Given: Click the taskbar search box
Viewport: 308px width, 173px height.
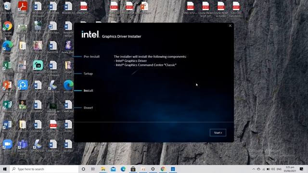Looking at the screenshot, I should tap(44, 169).
